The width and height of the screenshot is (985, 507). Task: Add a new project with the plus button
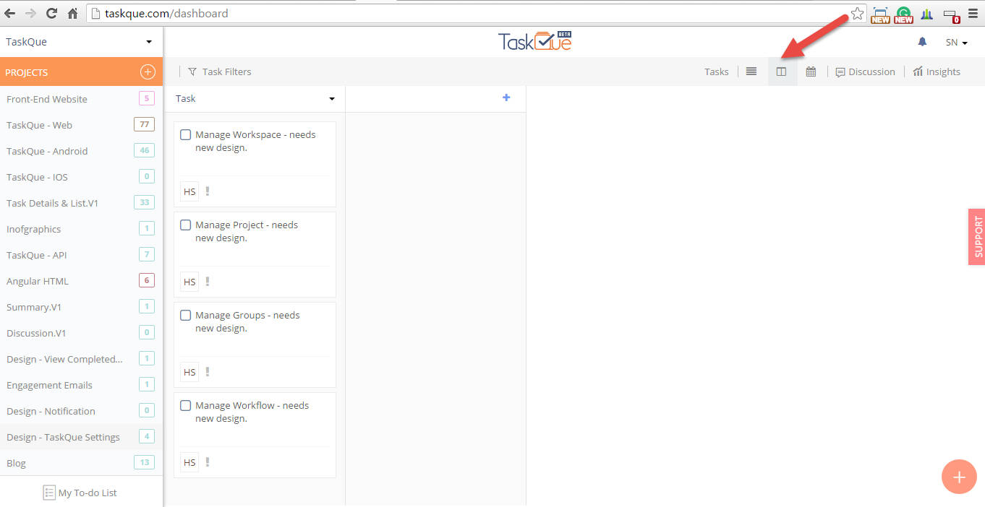tap(147, 71)
